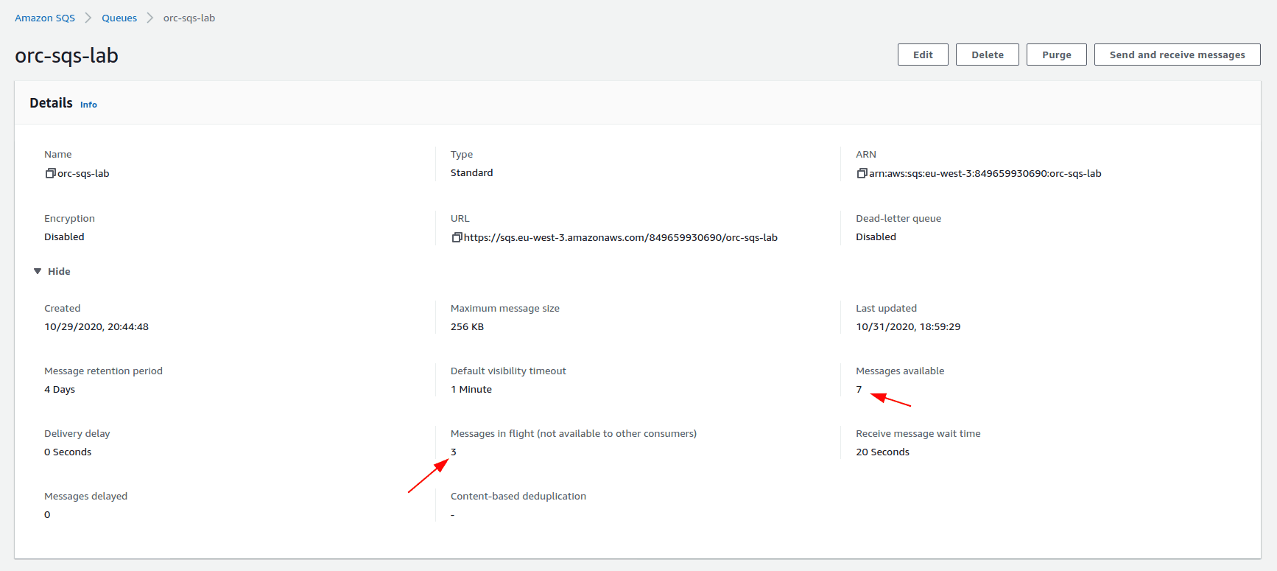Select the name value orc-sqs-lab in Details
The height and width of the screenshot is (571, 1277).
[x=83, y=173]
